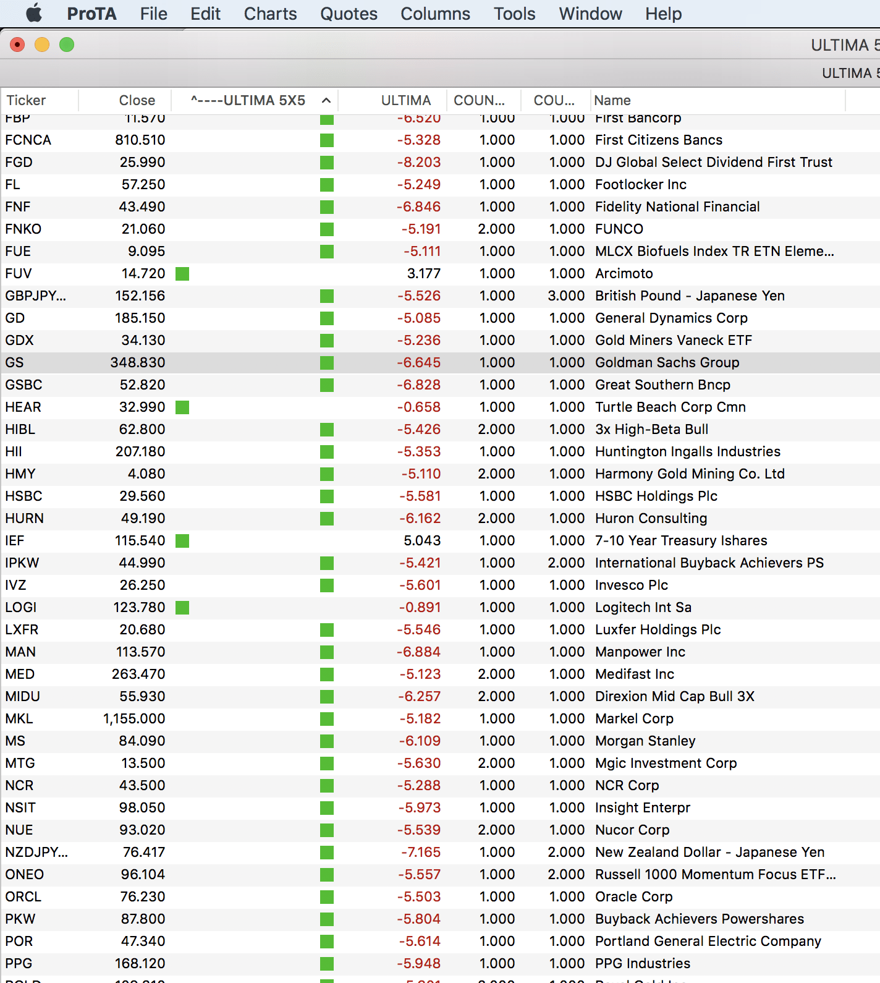880x983 pixels.
Task: Click the green marker in the MKL row
Action: 327,719
